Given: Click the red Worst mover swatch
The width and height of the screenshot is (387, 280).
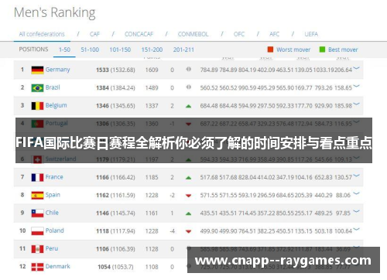Looking at the screenshot, I should point(270,50).
